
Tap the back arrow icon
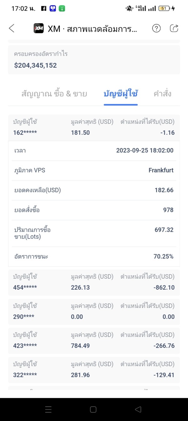(12, 29)
